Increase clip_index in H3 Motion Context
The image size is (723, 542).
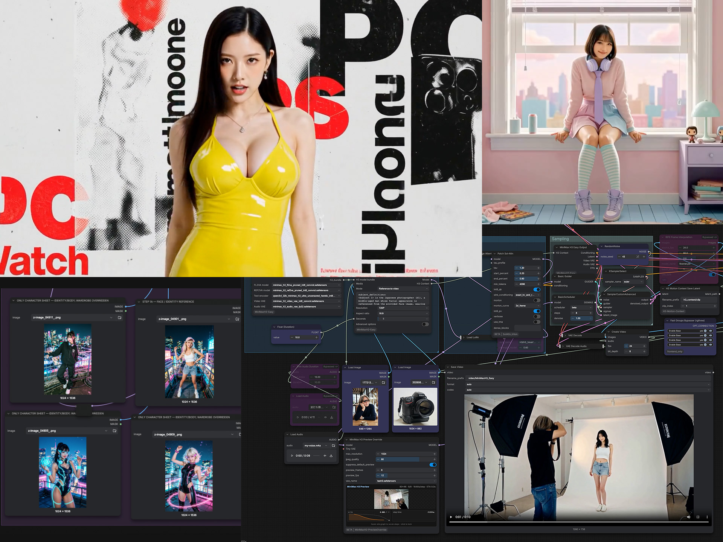point(715,306)
